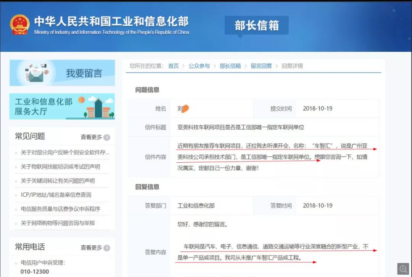Click letter title 亚美科技车联网项目是否是工信部唯一指定车联网单位
Screen dimensions: 412x277
(x=240, y=127)
